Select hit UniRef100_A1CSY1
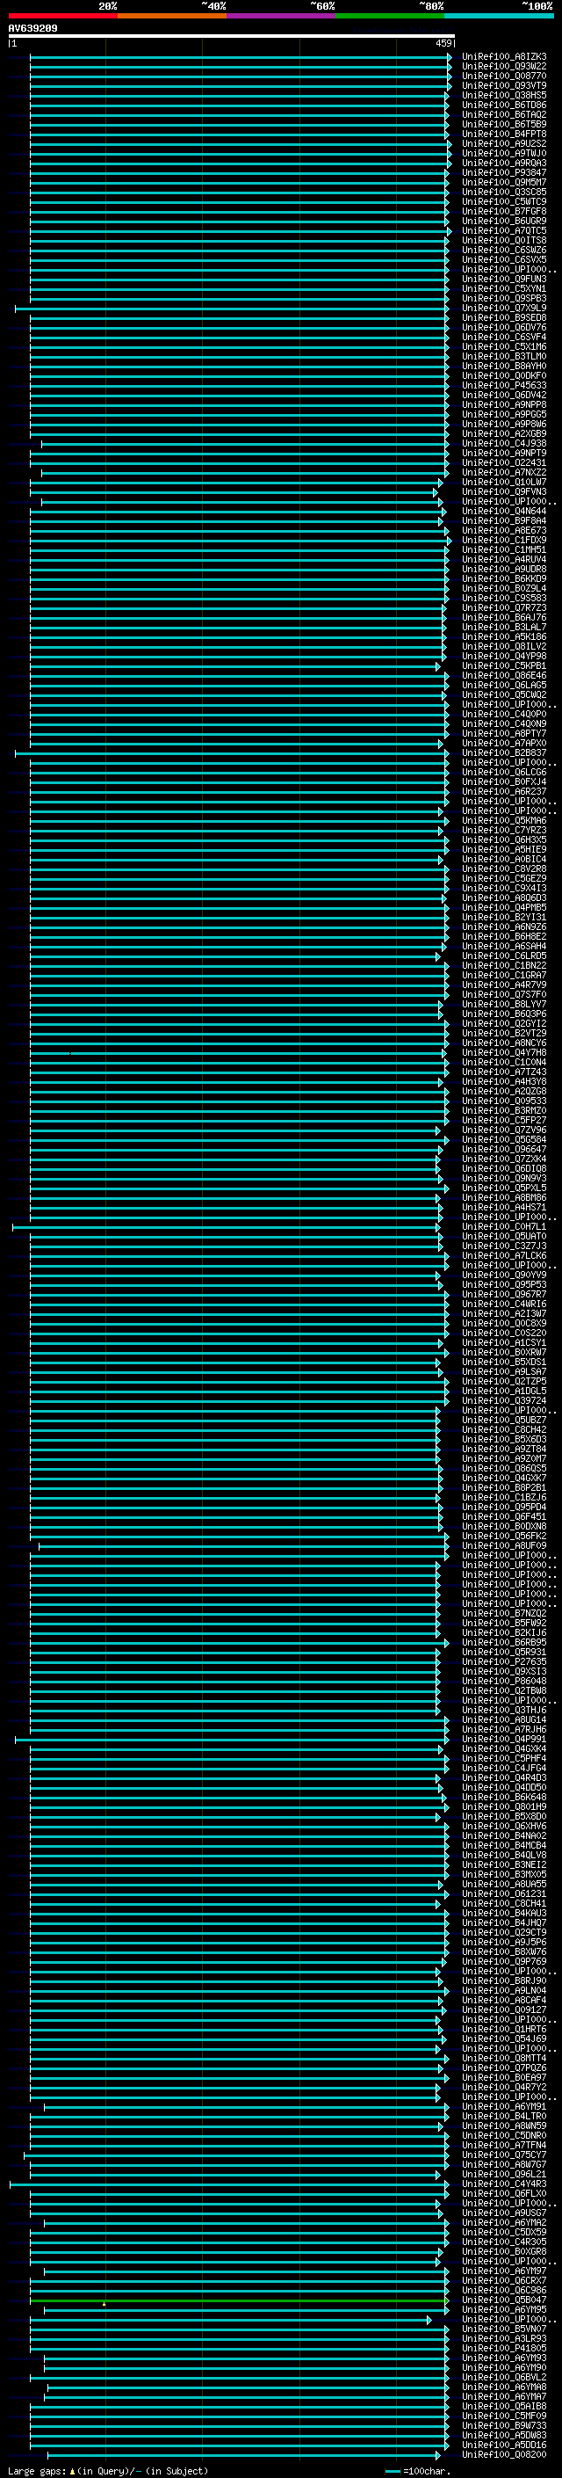 coord(504,1343)
